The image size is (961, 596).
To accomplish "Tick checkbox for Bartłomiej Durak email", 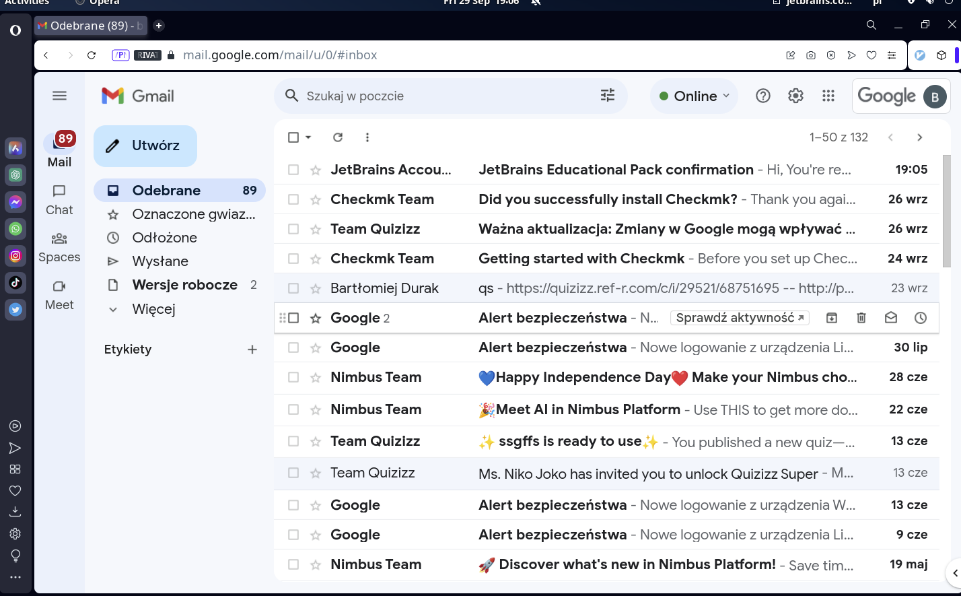I will click(293, 288).
